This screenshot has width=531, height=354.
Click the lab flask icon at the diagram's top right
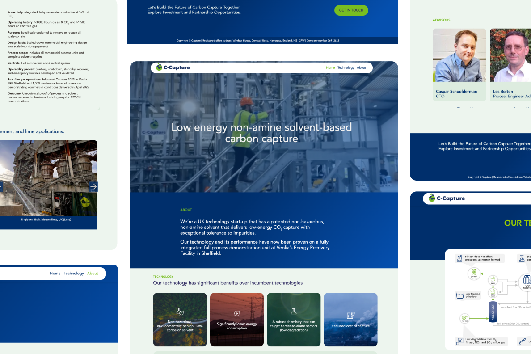(x=522, y=258)
